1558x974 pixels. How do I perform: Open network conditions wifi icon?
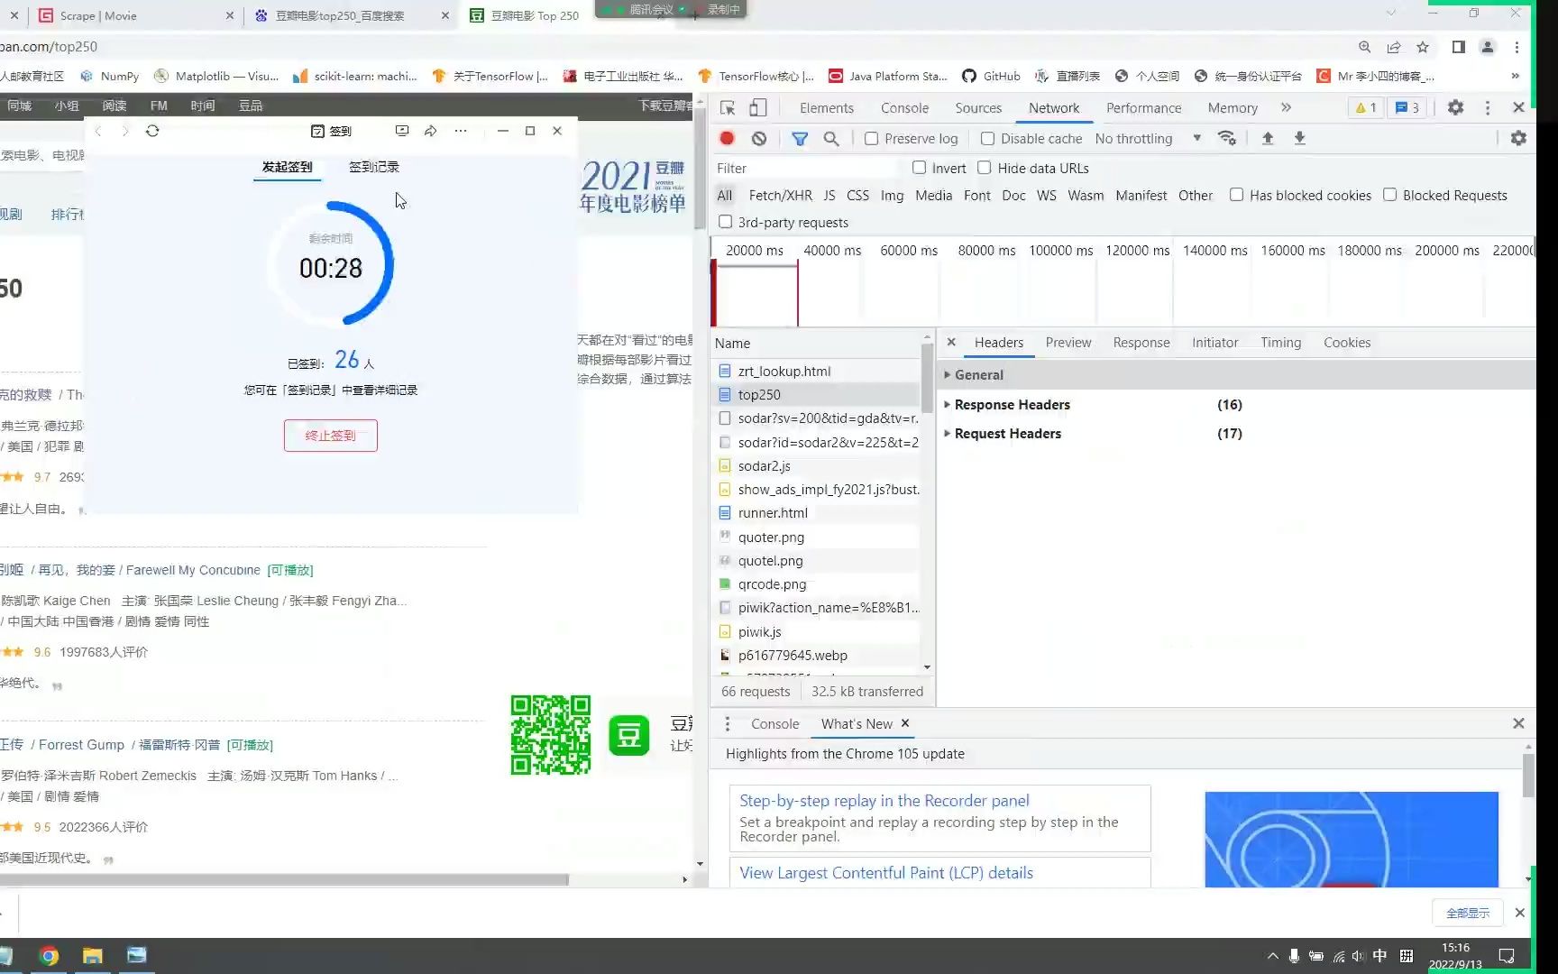click(x=1226, y=138)
